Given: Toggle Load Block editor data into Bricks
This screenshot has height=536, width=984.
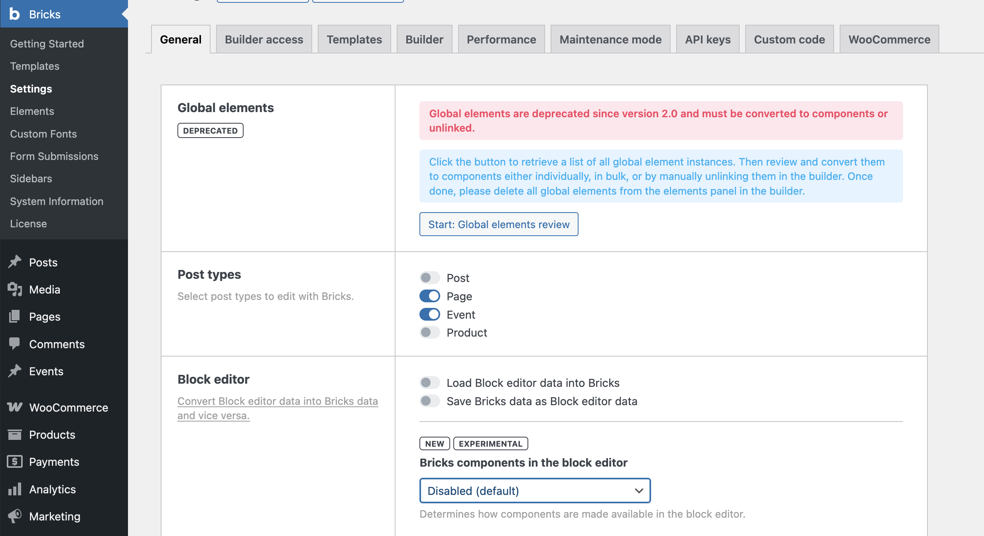Looking at the screenshot, I should pos(429,382).
